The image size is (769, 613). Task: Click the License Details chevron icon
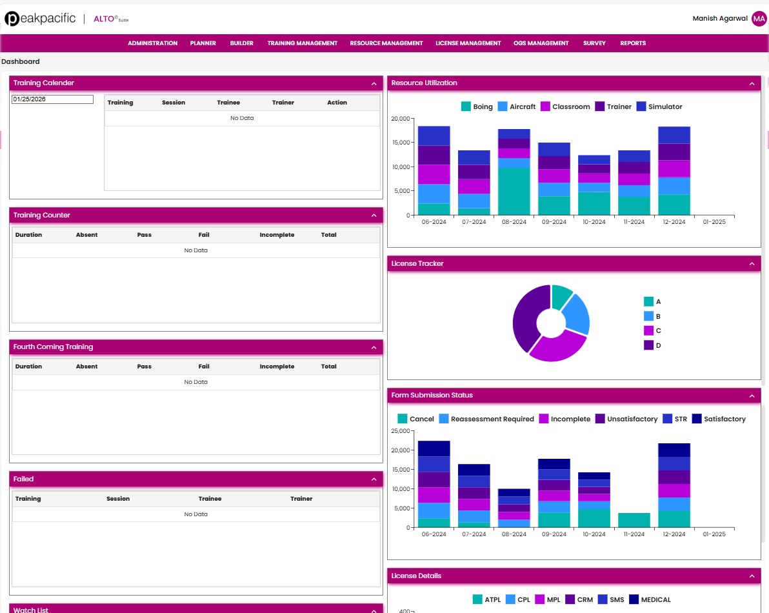tap(752, 576)
